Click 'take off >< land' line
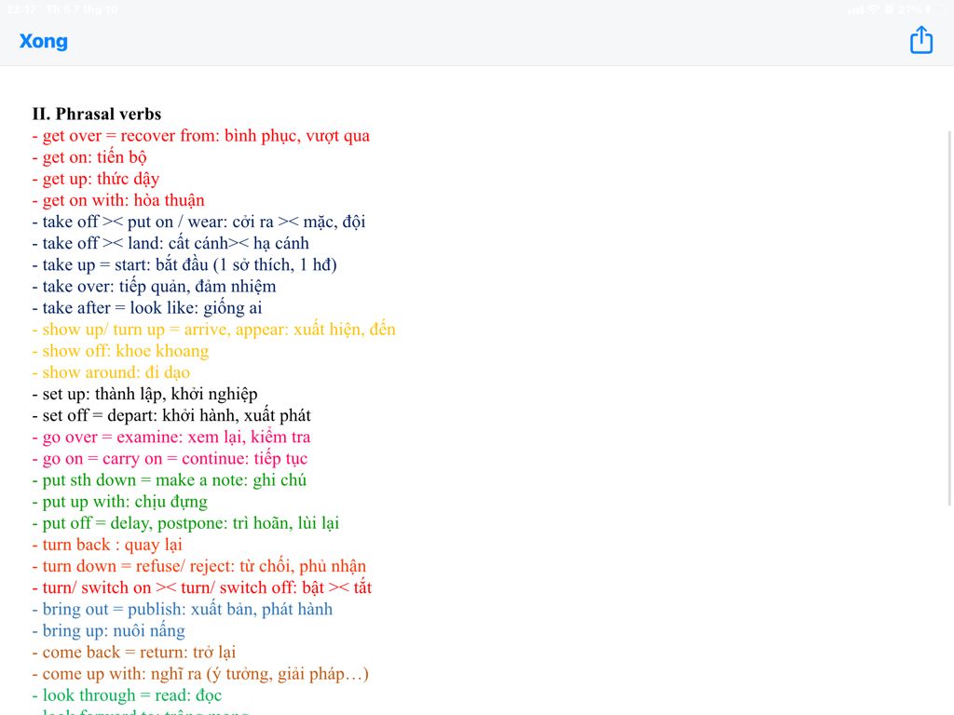This screenshot has height=715, width=954. tap(170, 243)
